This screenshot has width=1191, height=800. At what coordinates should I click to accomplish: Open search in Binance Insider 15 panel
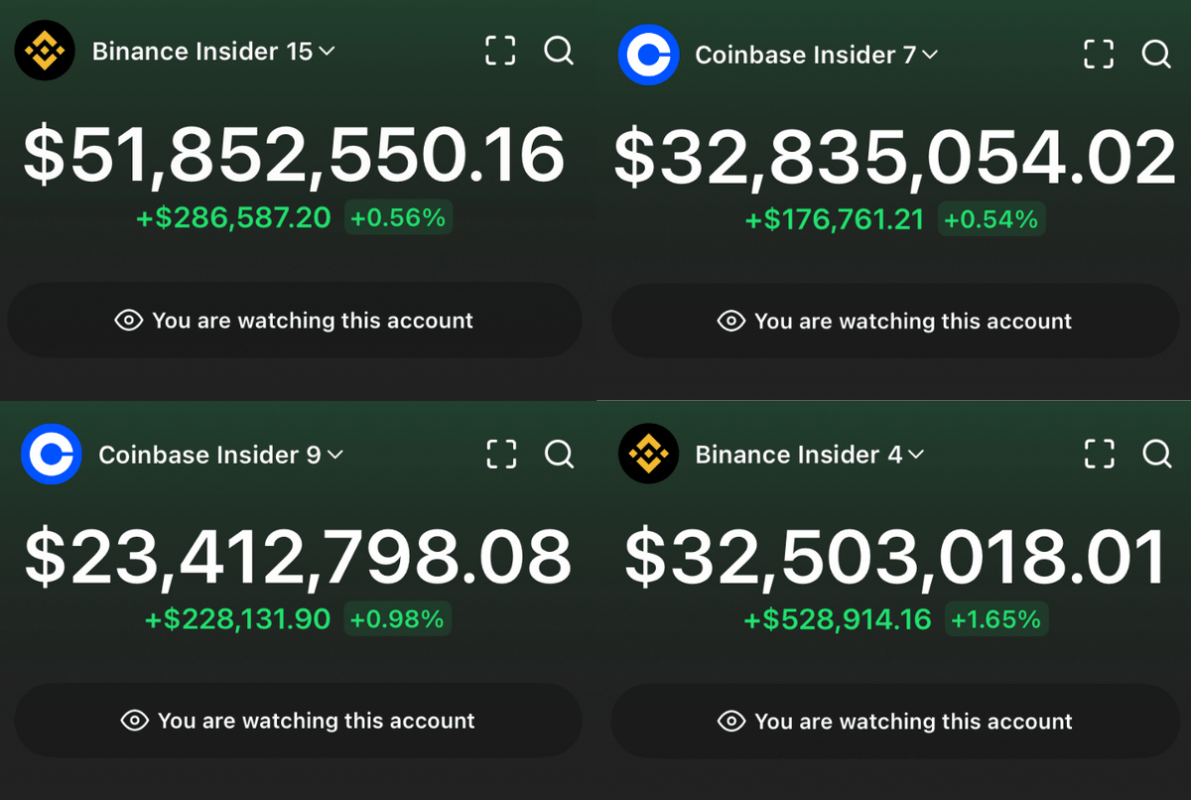point(559,51)
